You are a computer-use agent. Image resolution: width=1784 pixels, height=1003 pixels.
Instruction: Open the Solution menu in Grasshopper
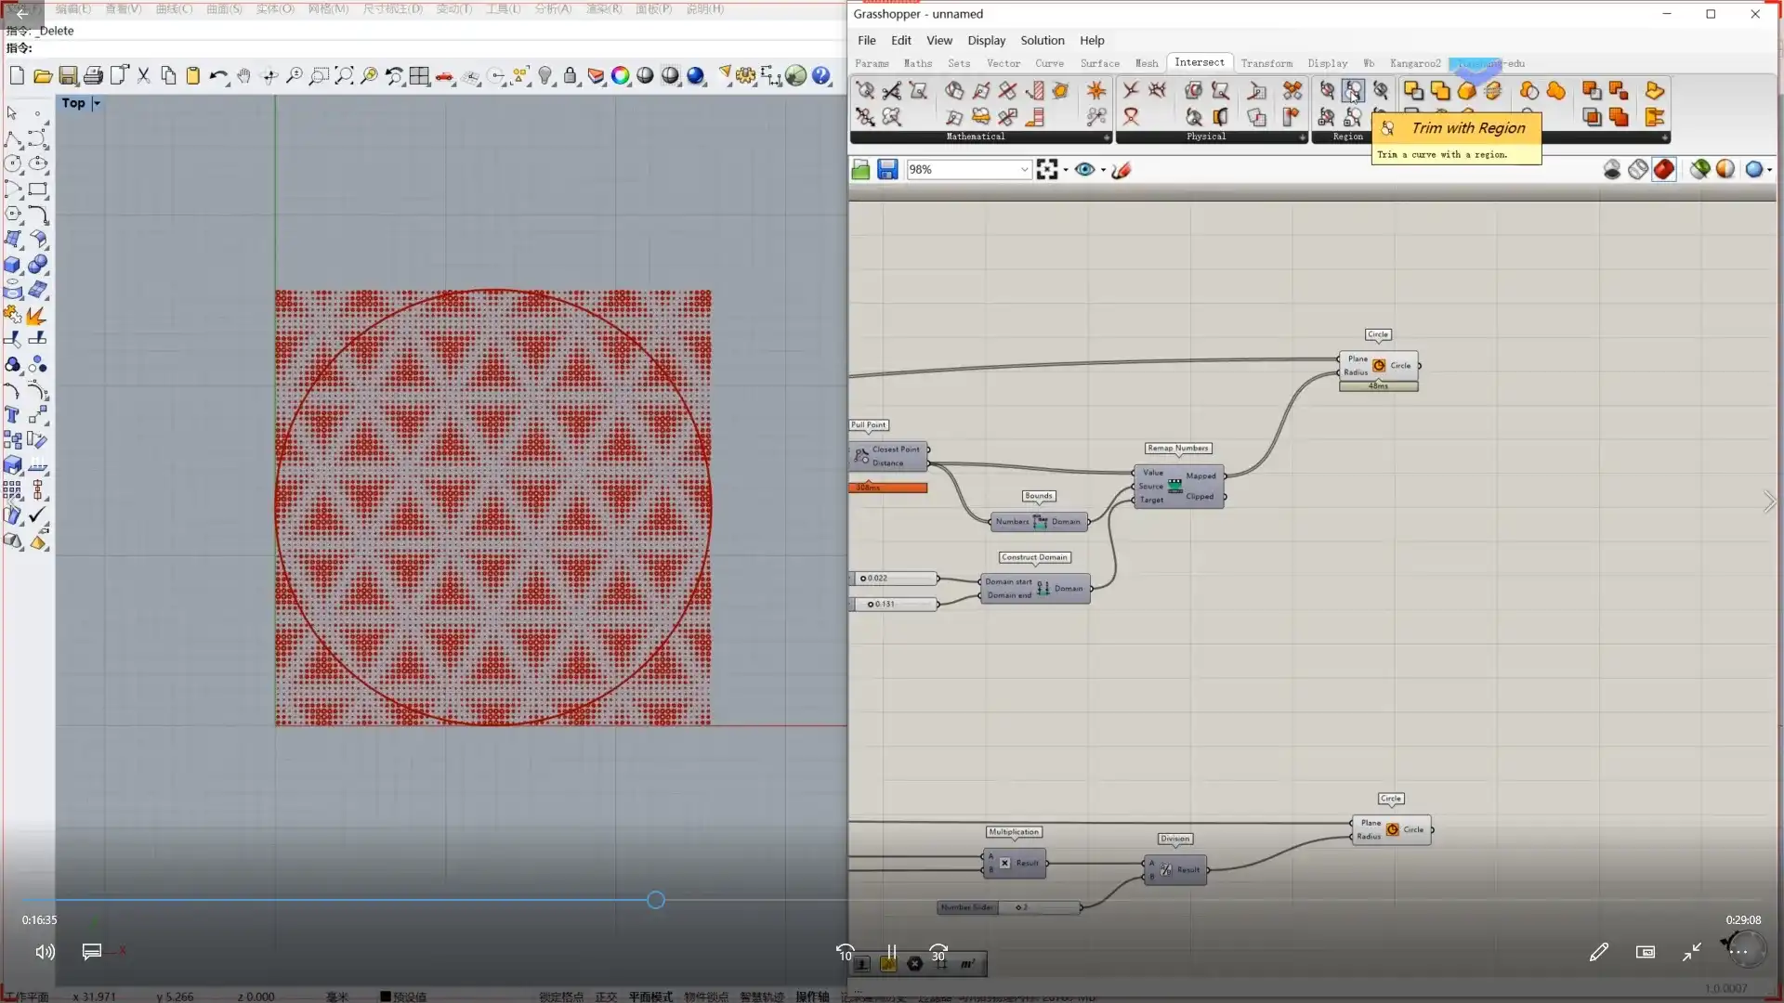pos(1042,40)
